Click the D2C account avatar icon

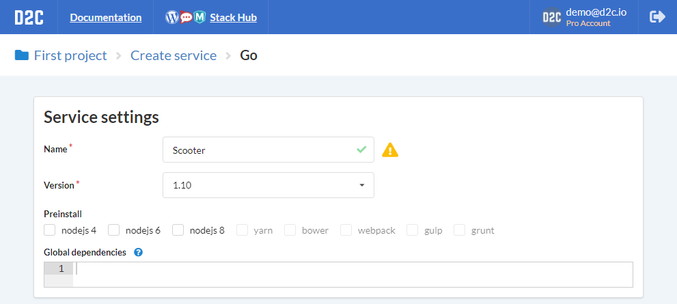tap(552, 17)
